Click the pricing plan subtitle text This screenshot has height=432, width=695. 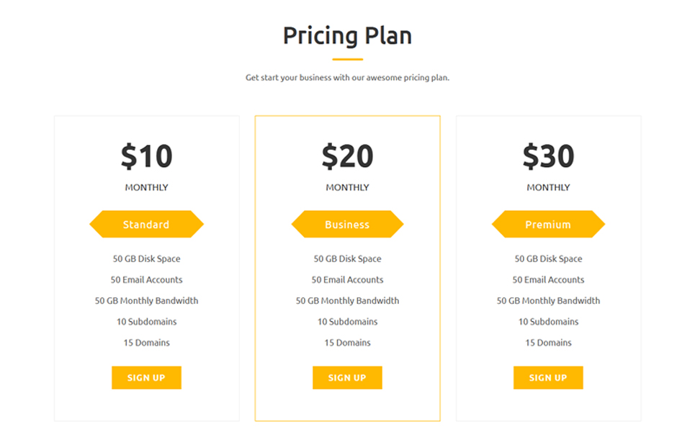click(x=347, y=78)
